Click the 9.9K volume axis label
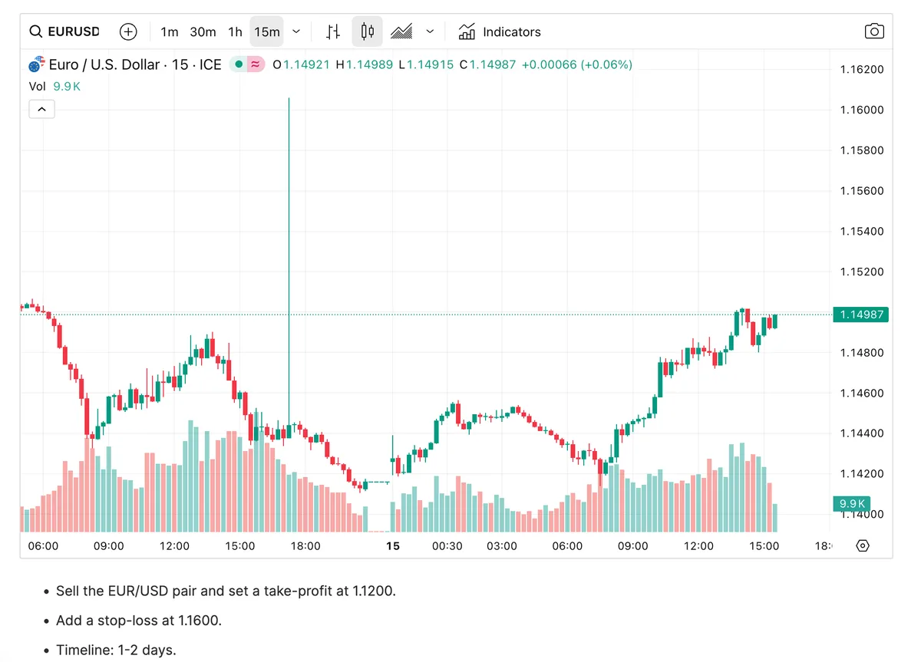The width and height of the screenshot is (921, 662). (x=851, y=504)
